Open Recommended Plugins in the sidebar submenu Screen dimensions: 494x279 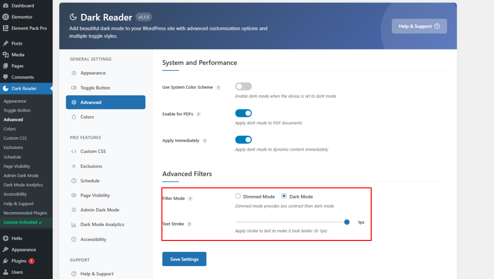pos(26,213)
